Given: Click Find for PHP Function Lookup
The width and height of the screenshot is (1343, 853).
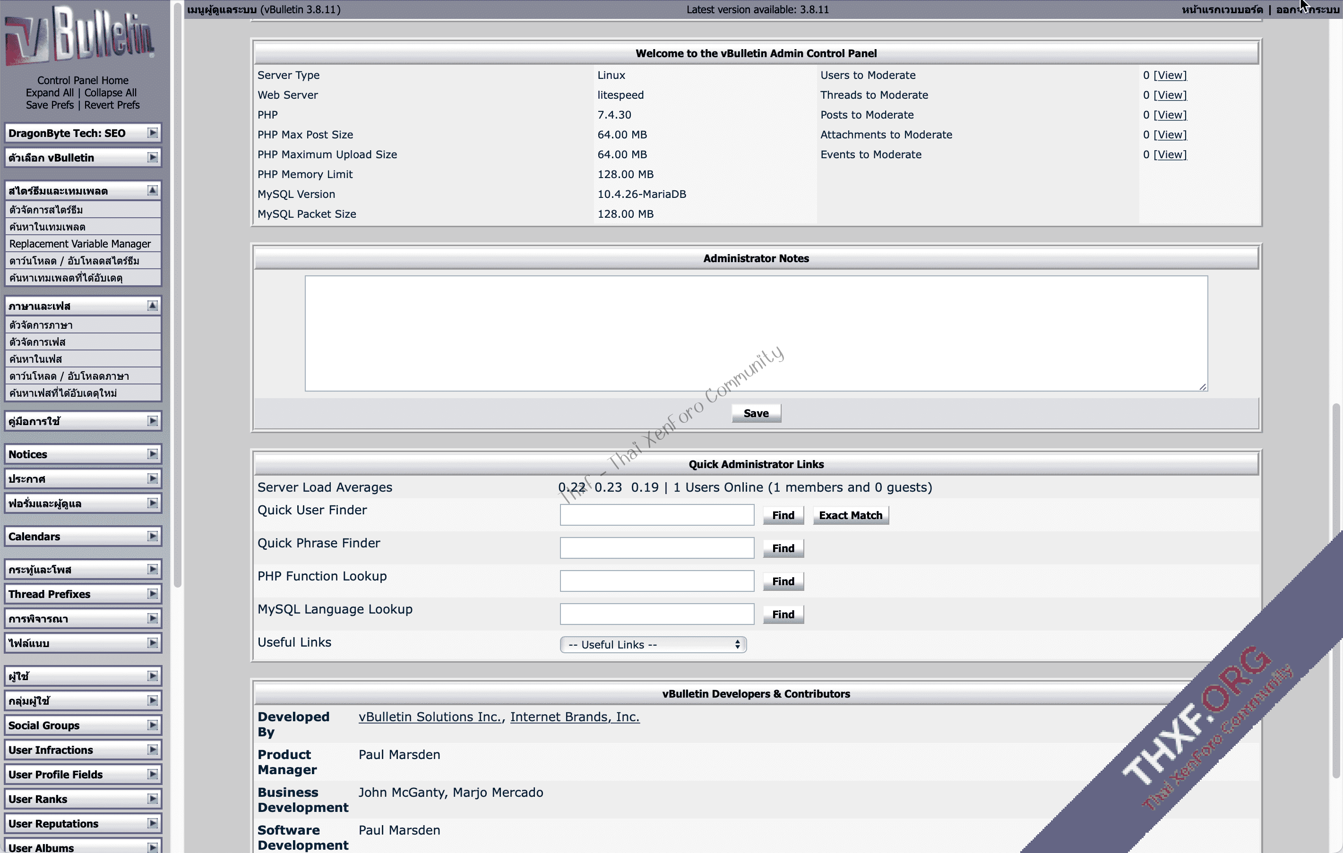Looking at the screenshot, I should click(783, 581).
